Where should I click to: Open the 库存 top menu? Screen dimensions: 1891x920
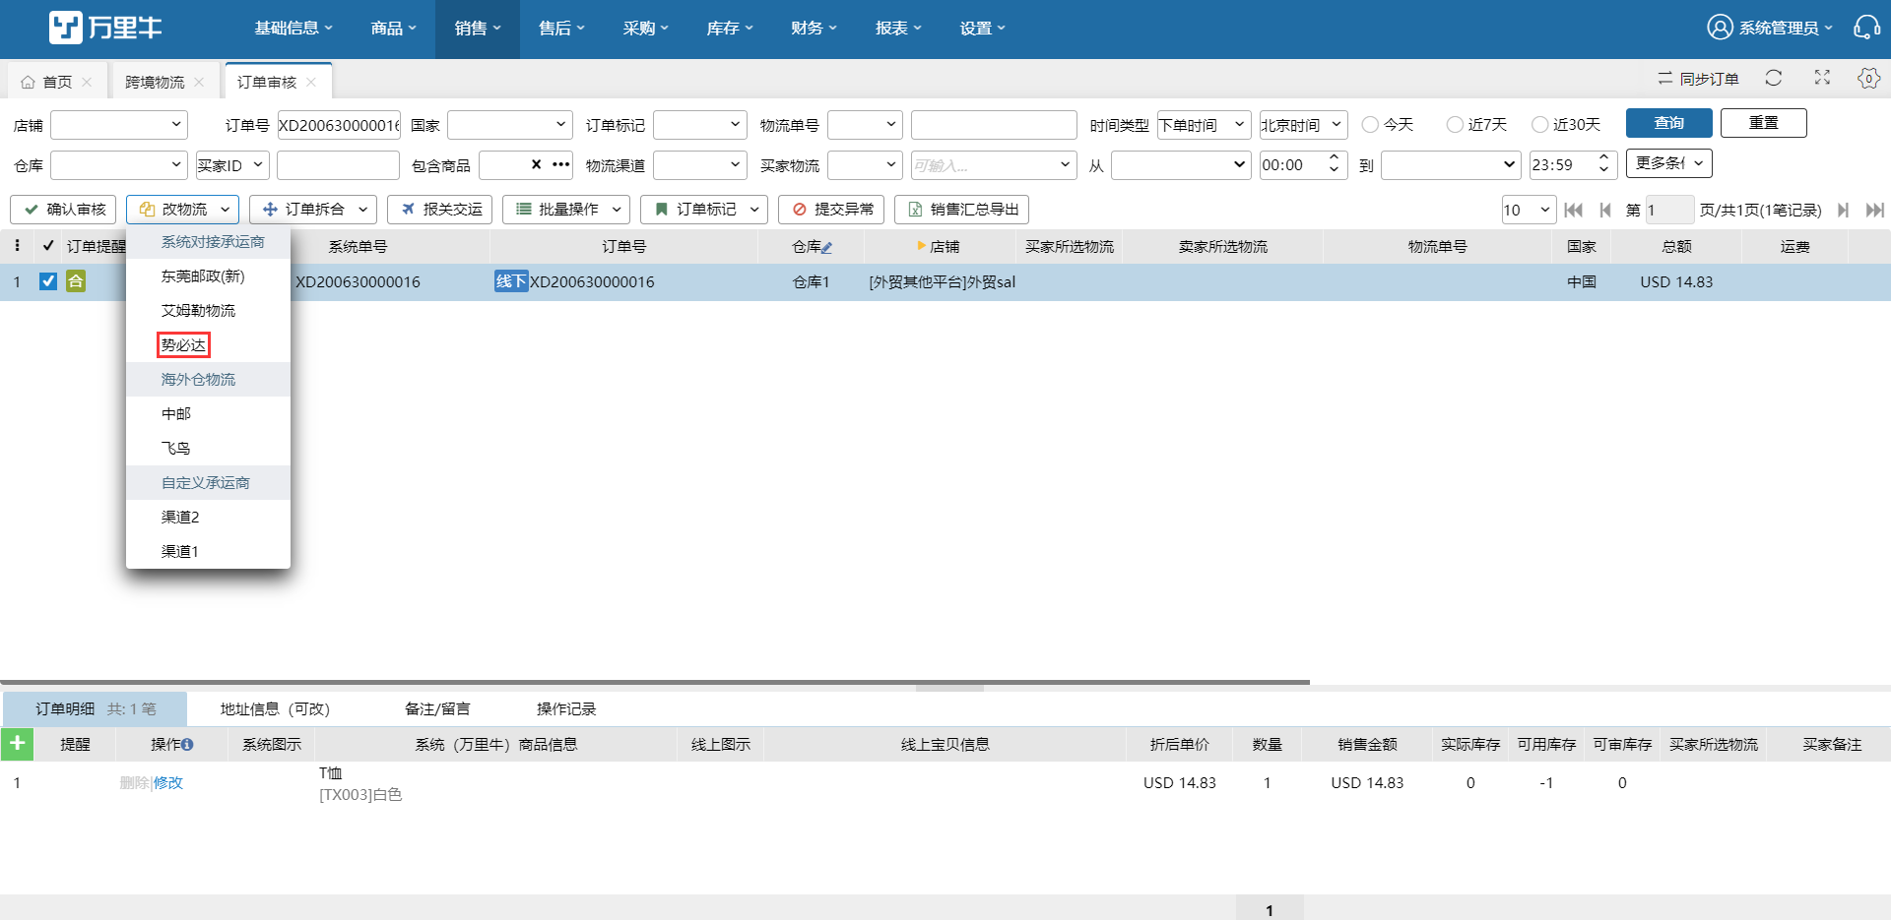click(729, 29)
